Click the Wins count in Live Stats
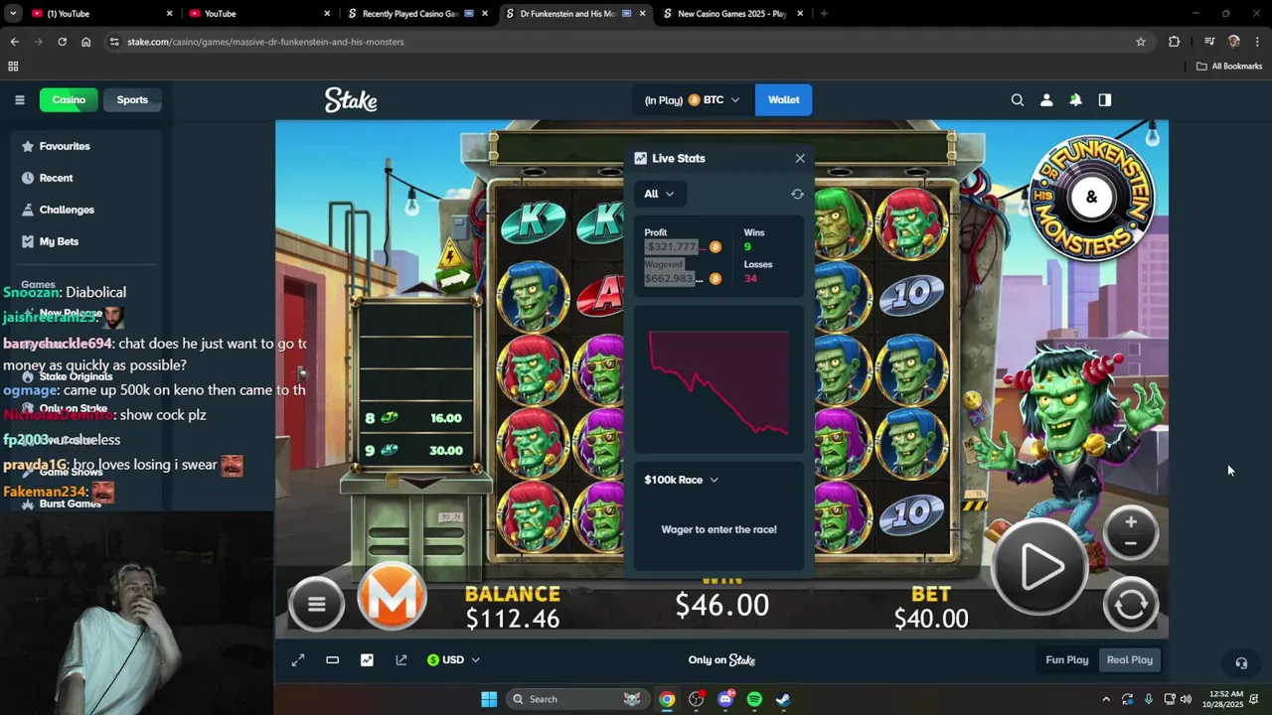The height and width of the screenshot is (715, 1272). pyautogui.click(x=747, y=246)
